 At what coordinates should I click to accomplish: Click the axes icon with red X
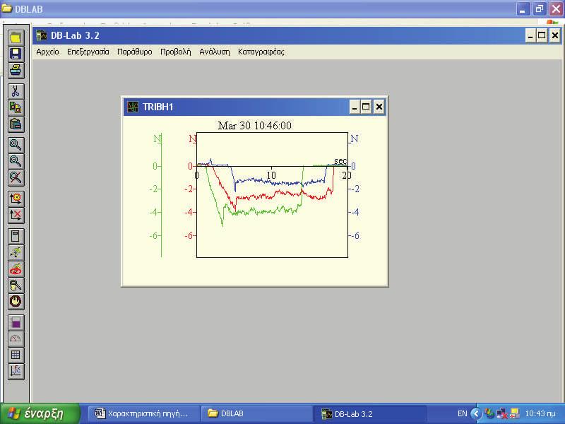[16, 216]
